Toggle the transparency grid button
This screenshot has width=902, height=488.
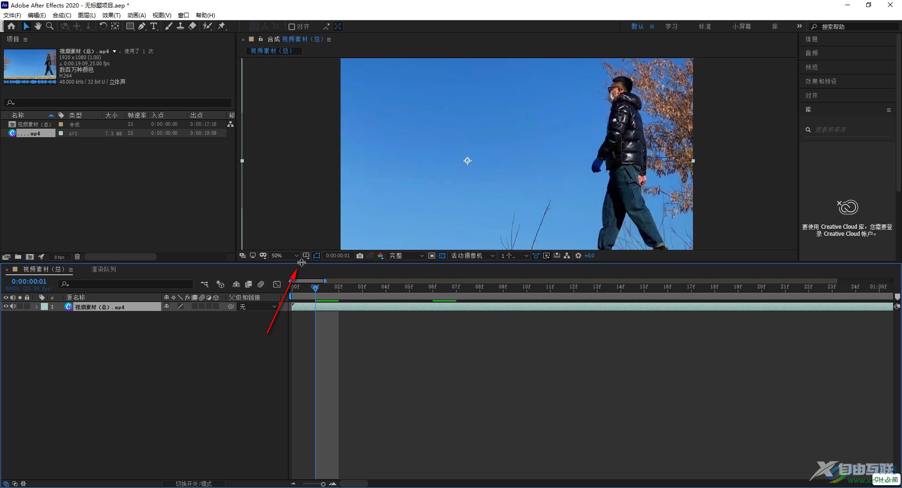pos(442,256)
